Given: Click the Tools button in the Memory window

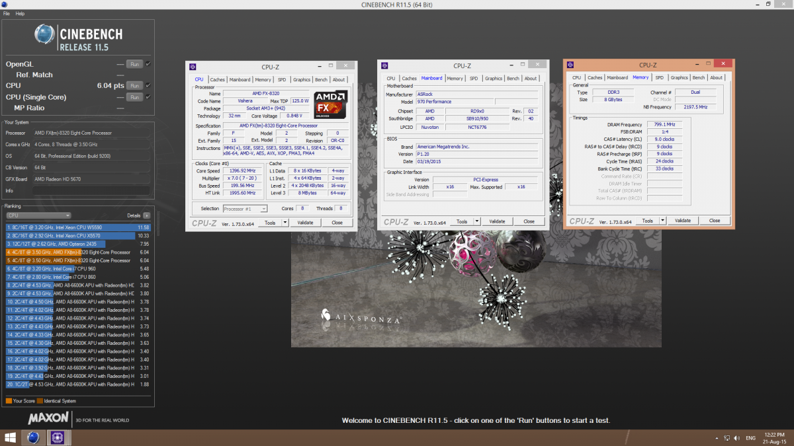Looking at the screenshot, I should pos(648,221).
